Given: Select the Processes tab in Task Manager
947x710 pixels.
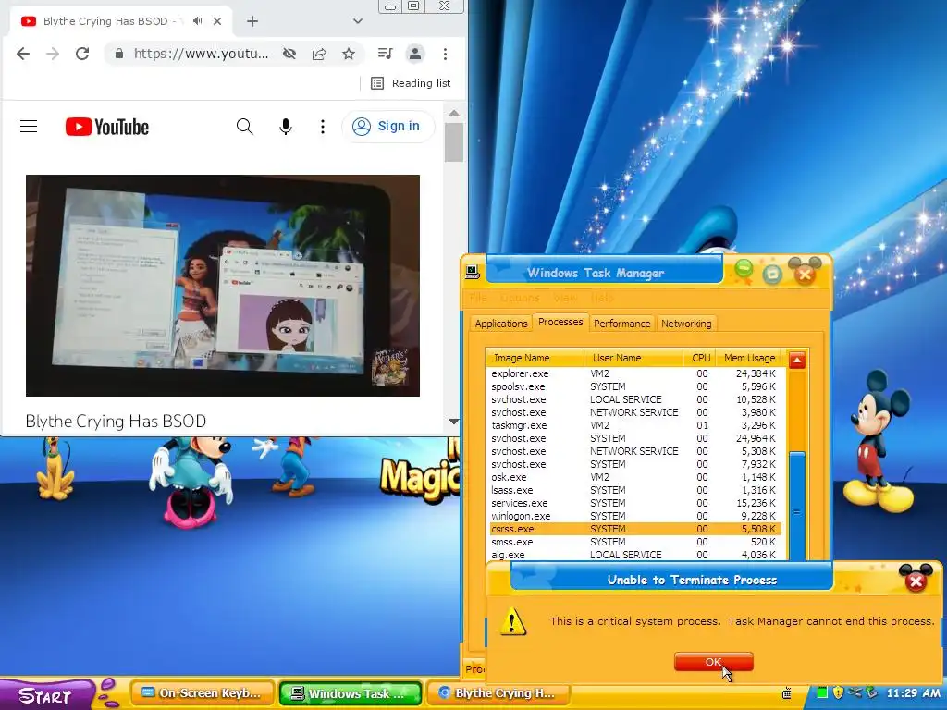Looking at the screenshot, I should pos(560,323).
